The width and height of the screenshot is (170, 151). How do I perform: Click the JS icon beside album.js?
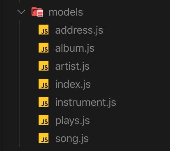44,48
